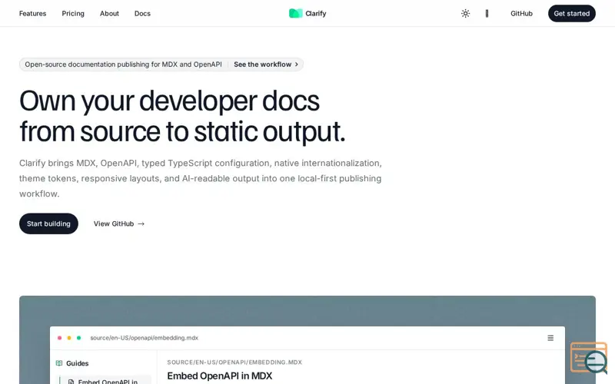Open the Features menu item
The width and height of the screenshot is (615, 384).
tap(32, 13)
